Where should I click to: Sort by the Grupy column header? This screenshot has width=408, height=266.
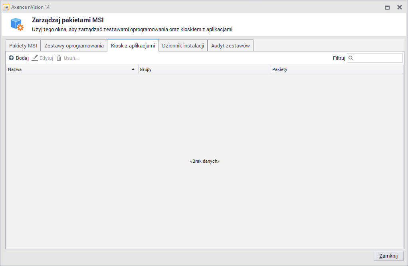pyautogui.click(x=204, y=69)
